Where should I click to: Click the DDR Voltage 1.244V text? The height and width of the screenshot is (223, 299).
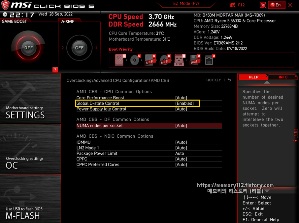tap(213, 37)
